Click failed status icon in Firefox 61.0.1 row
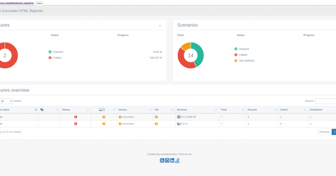336x176 pixels. pyautogui.click(x=75, y=124)
